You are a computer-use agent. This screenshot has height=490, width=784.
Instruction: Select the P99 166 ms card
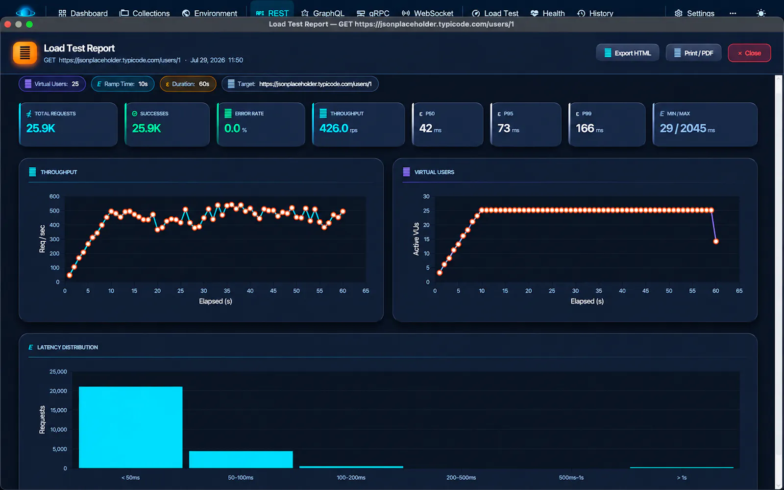(607, 124)
